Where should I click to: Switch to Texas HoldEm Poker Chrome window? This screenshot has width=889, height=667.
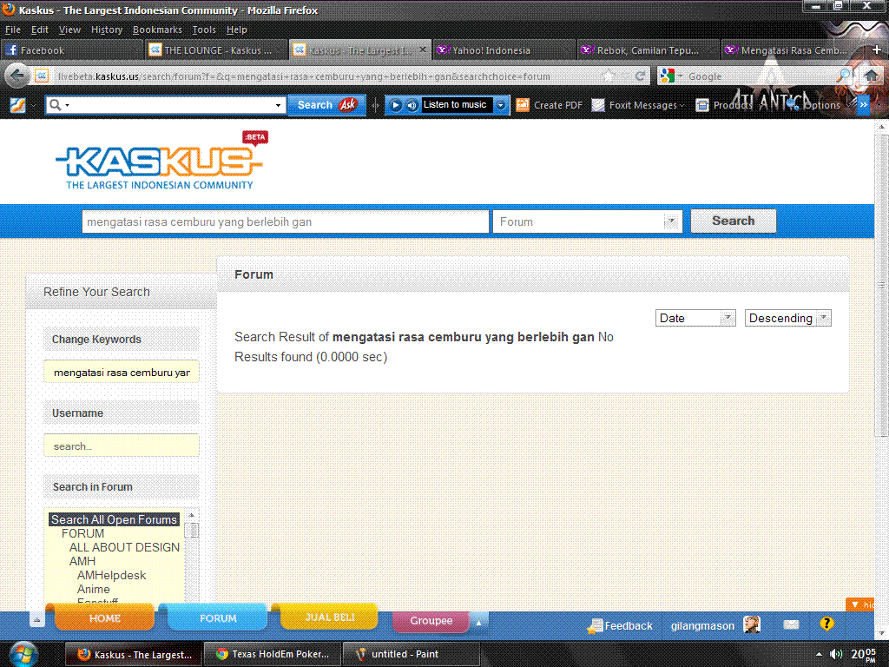(272, 654)
